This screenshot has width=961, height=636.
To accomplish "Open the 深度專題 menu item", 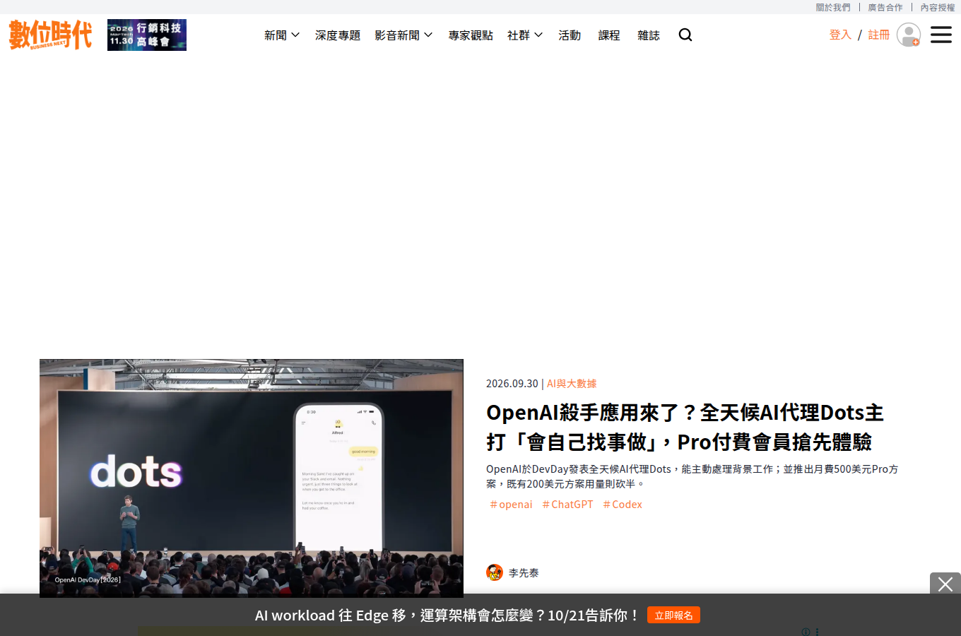I will 338,35.
